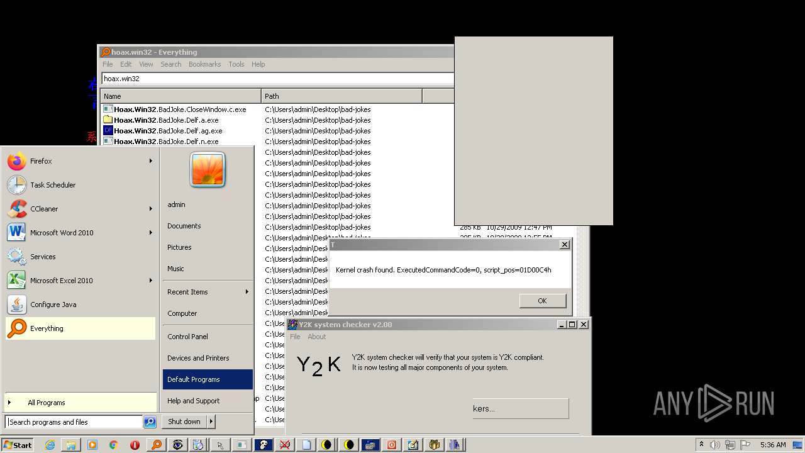
Task: Open the admin user folder
Action: 208,204
